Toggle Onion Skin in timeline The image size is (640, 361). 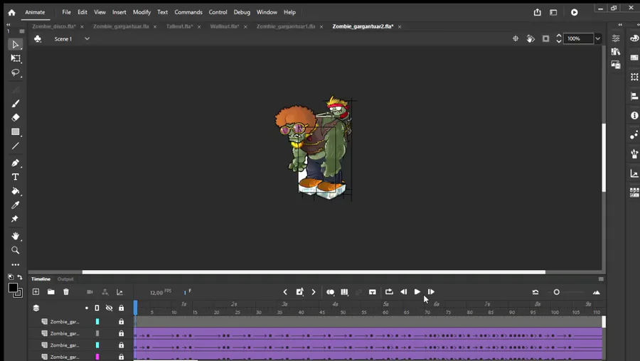point(330,292)
